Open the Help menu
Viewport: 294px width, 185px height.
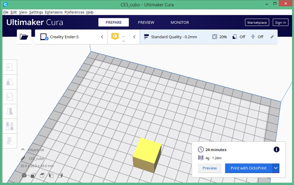(x=90, y=12)
